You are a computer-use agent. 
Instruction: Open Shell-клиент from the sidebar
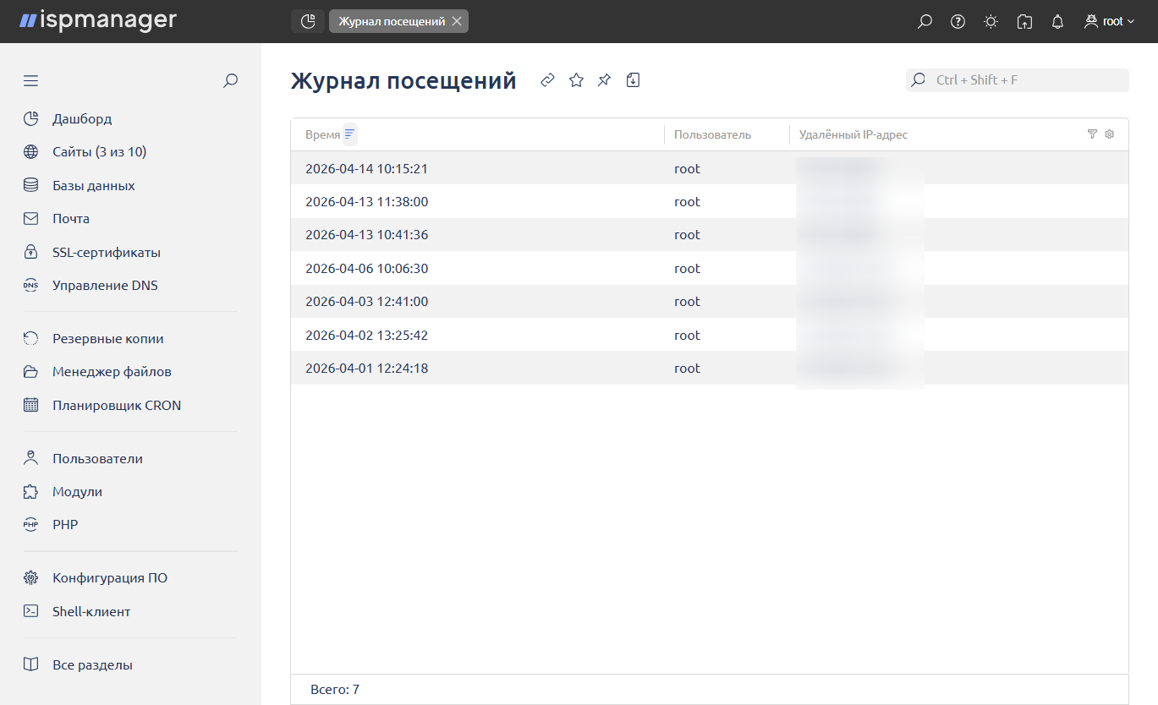tap(91, 611)
